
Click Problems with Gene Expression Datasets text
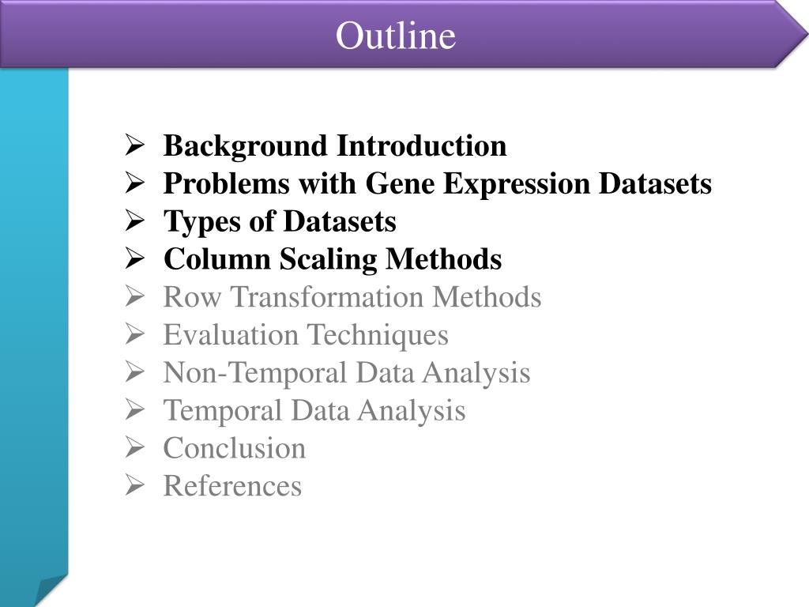point(437,184)
